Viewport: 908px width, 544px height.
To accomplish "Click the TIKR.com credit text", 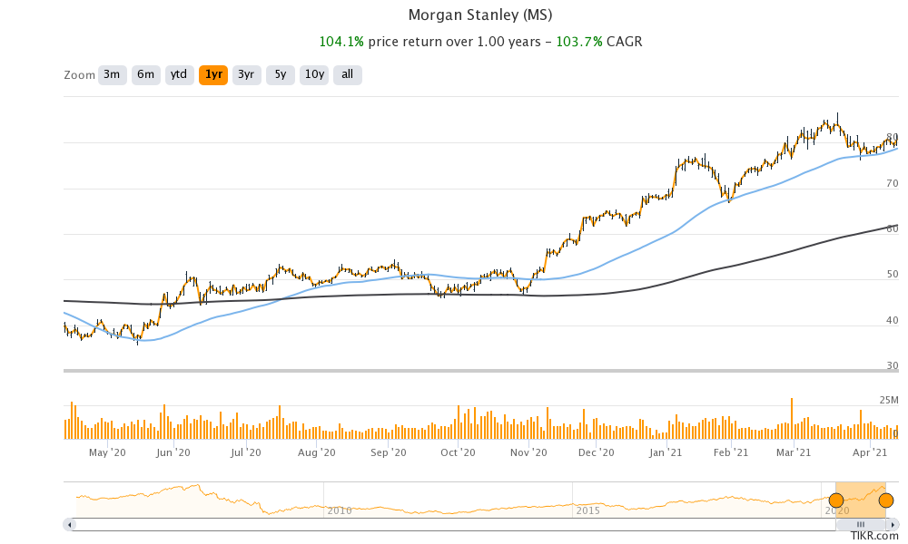I will (x=874, y=536).
